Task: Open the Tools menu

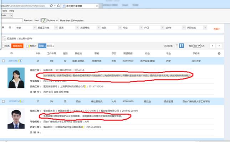Action: click(4, 11)
